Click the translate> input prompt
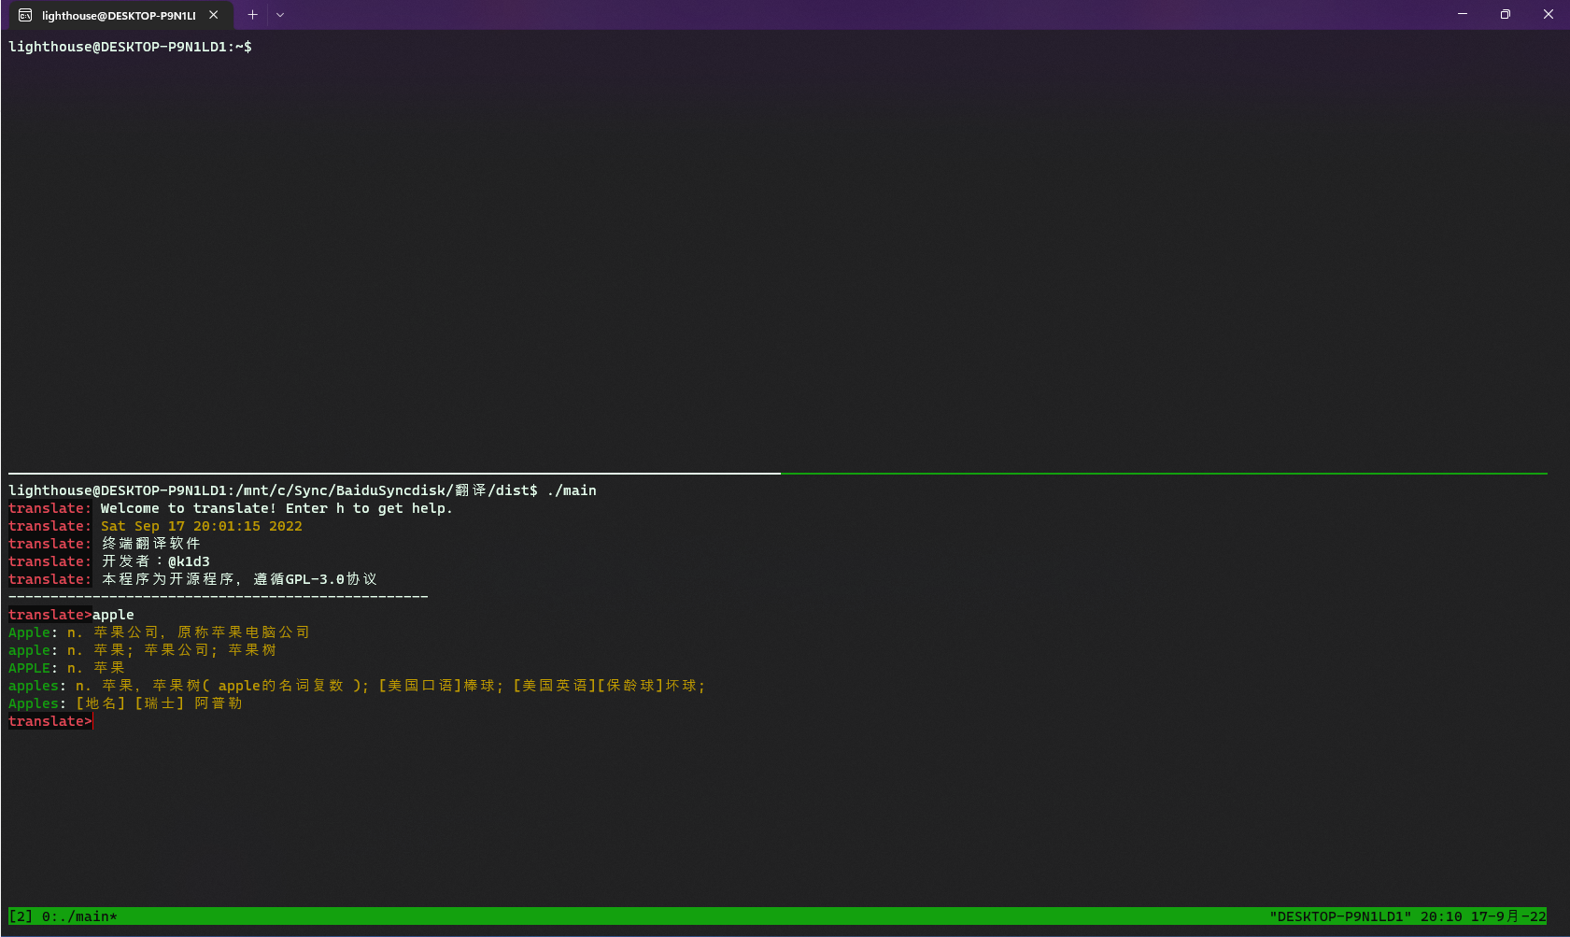This screenshot has height=937, width=1570. coord(49,721)
